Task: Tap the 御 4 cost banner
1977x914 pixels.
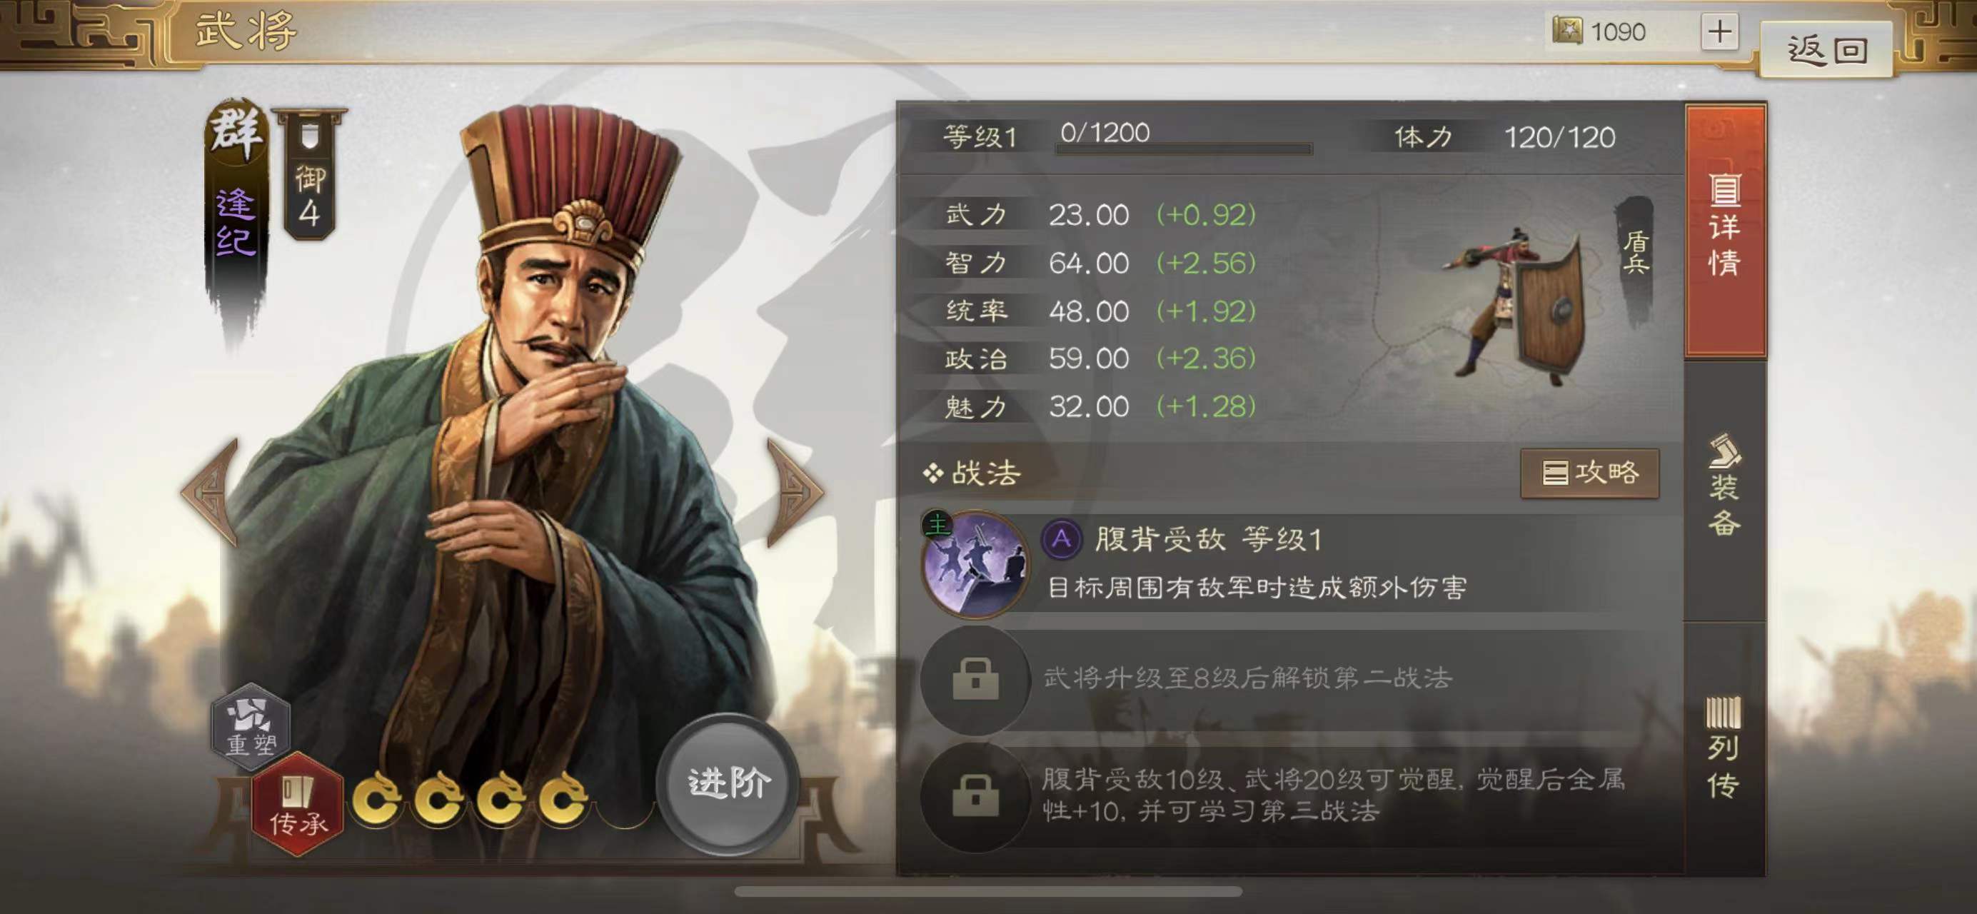Action: [310, 175]
